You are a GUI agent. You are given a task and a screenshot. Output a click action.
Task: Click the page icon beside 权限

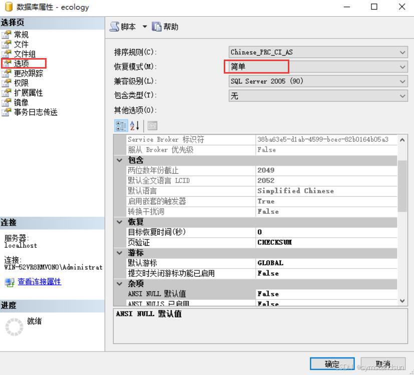(x=7, y=83)
